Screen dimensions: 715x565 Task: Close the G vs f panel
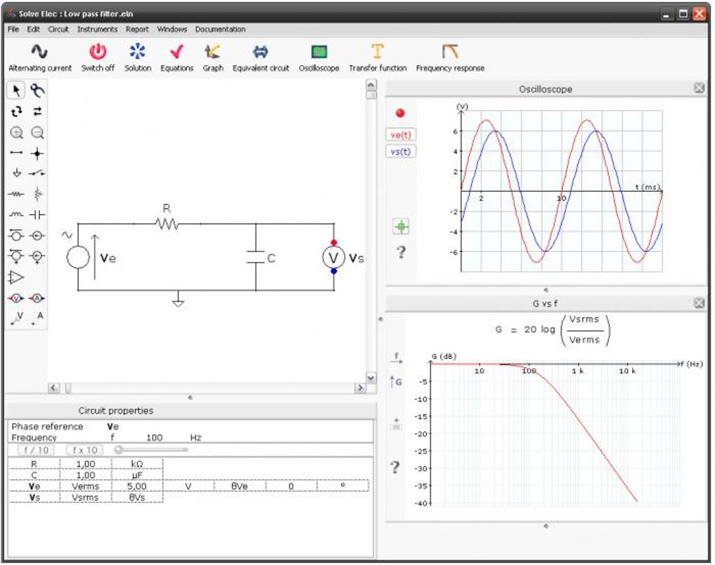coord(699,302)
